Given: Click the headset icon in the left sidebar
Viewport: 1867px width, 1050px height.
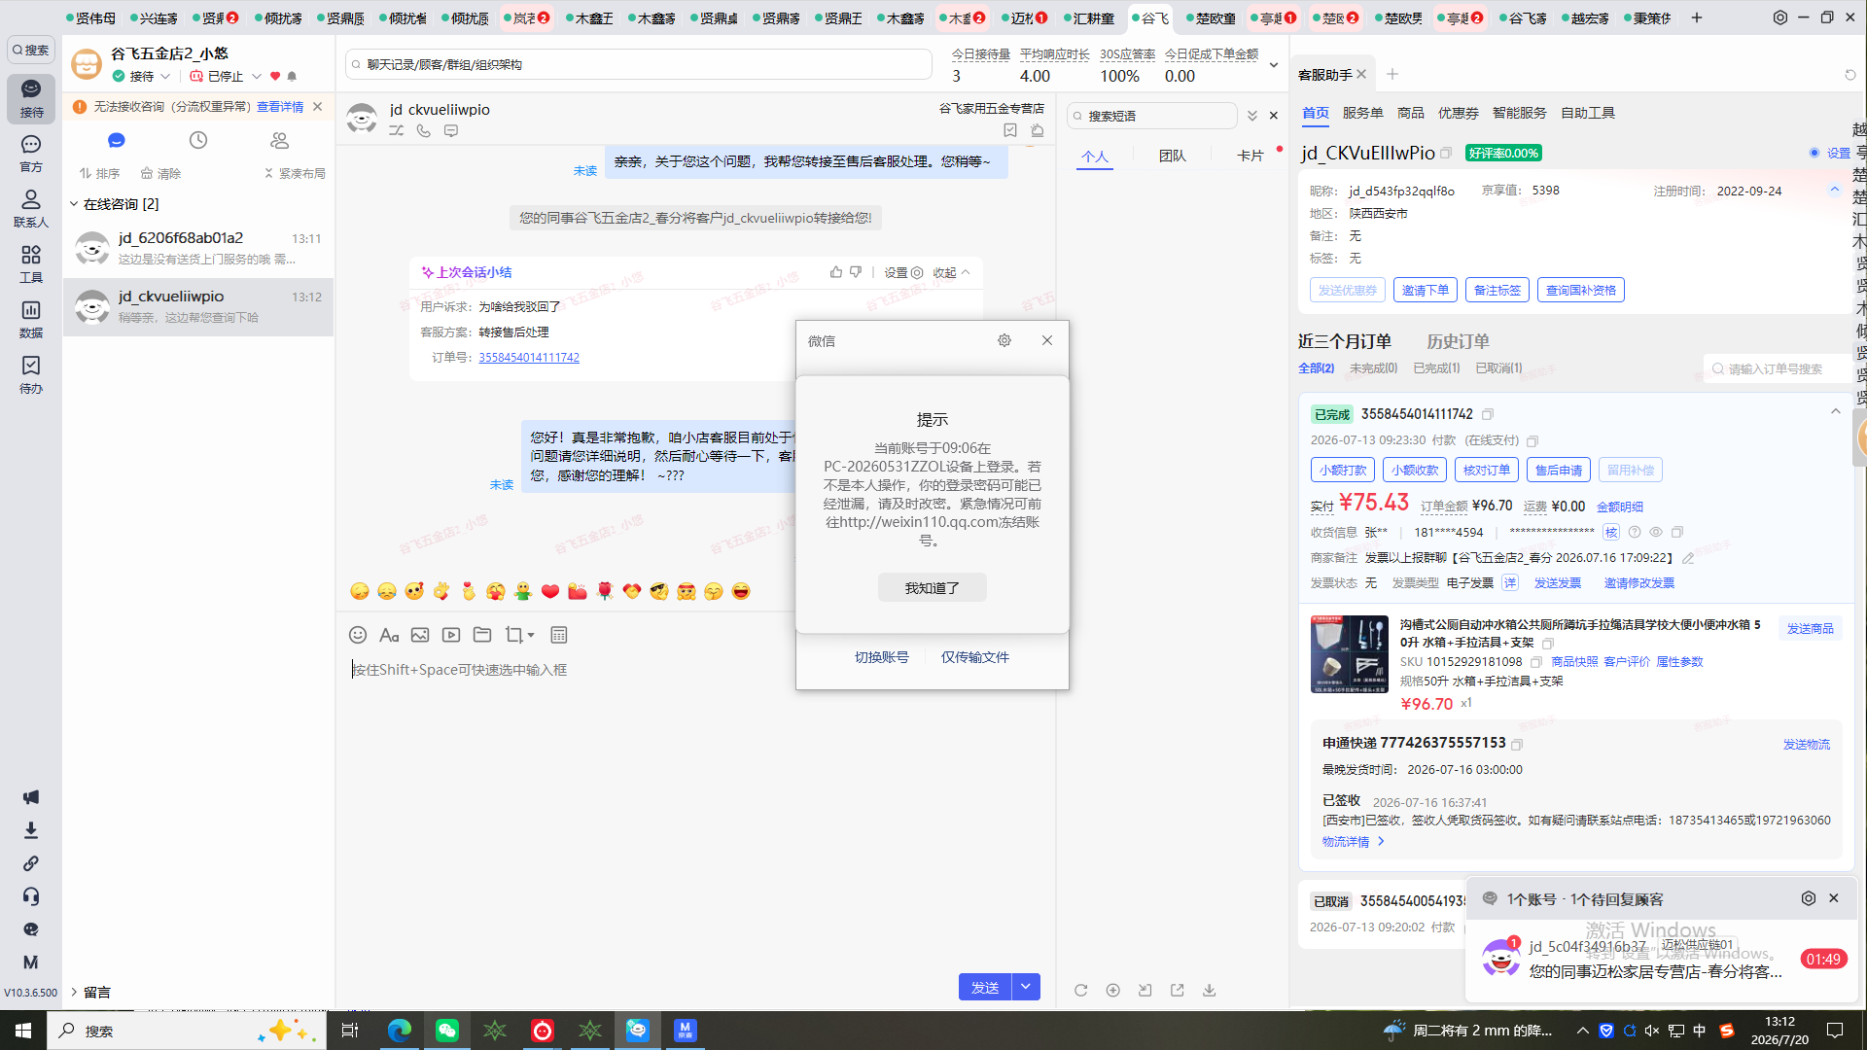Looking at the screenshot, I should (x=31, y=896).
